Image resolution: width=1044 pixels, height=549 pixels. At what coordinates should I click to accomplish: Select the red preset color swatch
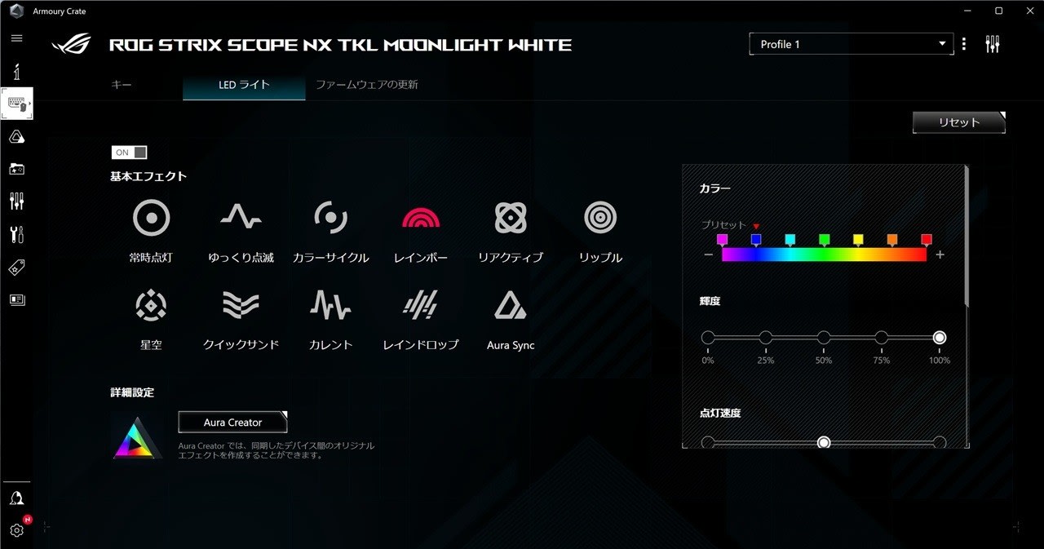pos(927,239)
